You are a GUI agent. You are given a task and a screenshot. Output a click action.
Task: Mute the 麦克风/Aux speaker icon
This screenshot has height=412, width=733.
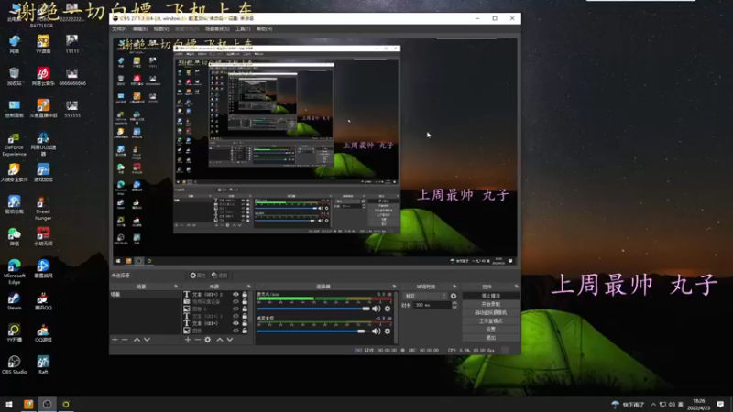[x=377, y=309]
